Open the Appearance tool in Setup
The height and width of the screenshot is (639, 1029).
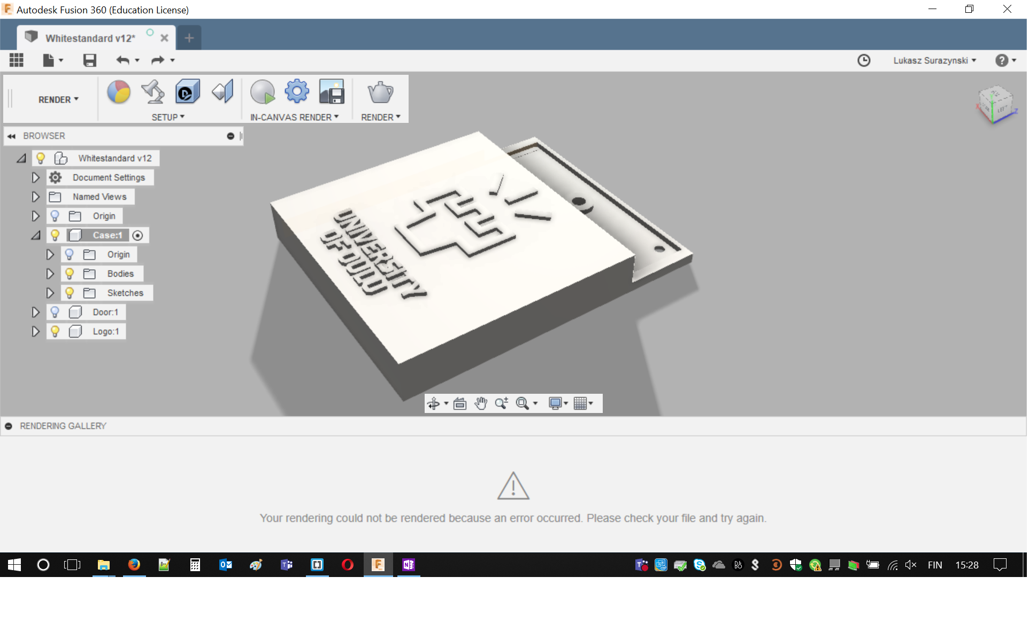pyautogui.click(x=119, y=92)
